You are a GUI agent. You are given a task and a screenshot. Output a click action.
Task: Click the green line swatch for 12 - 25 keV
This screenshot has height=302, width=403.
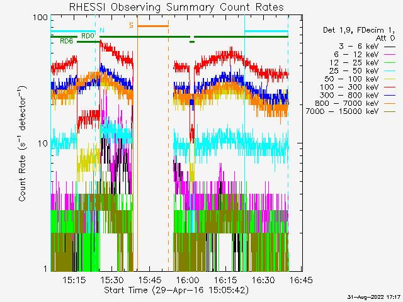(x=390, y=63)
